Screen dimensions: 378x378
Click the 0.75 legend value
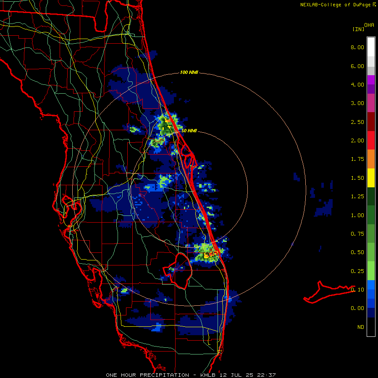[x=357, y=234]
